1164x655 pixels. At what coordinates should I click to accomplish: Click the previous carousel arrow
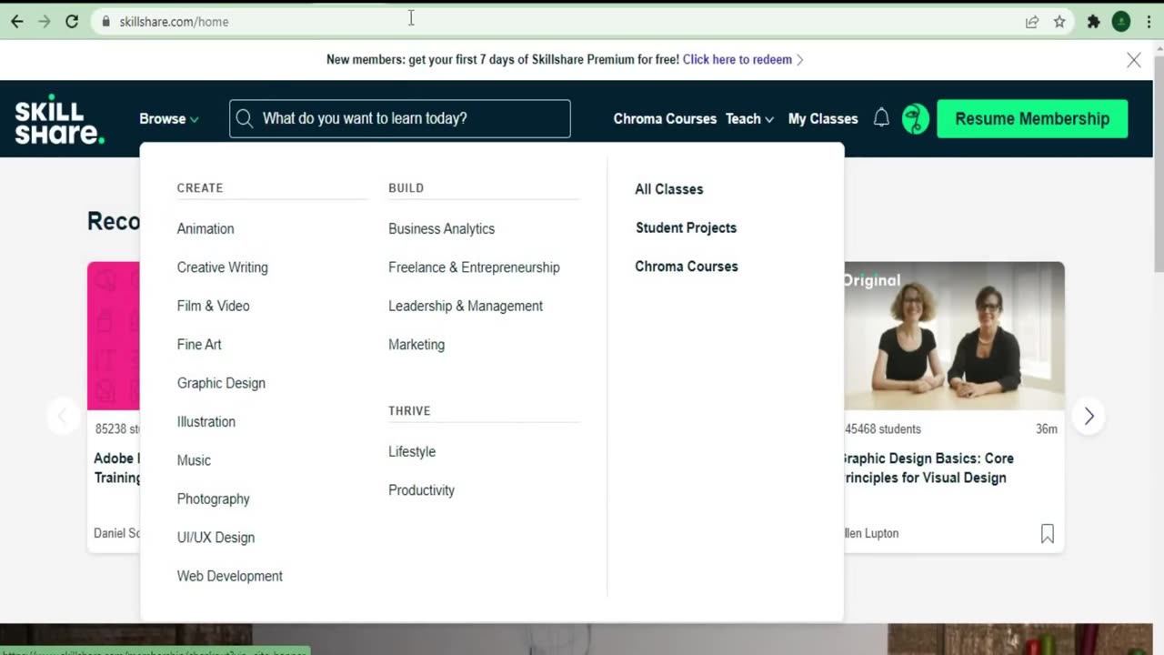63,416
